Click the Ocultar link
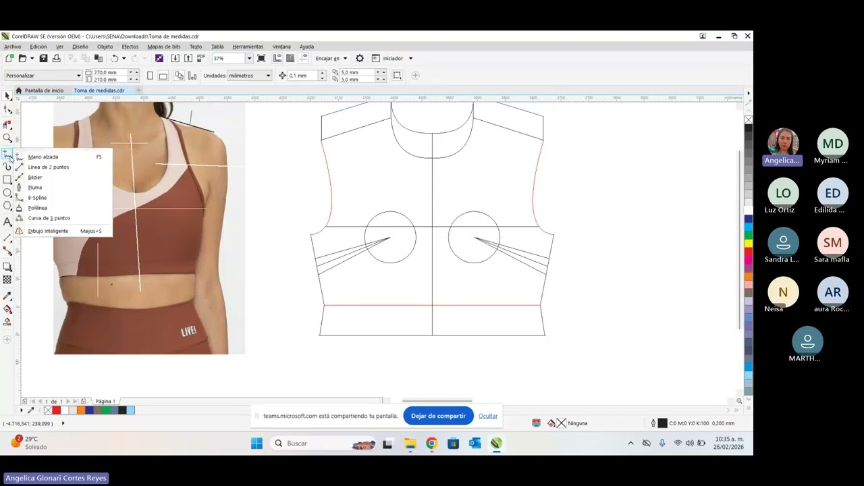 pos(488,416)
